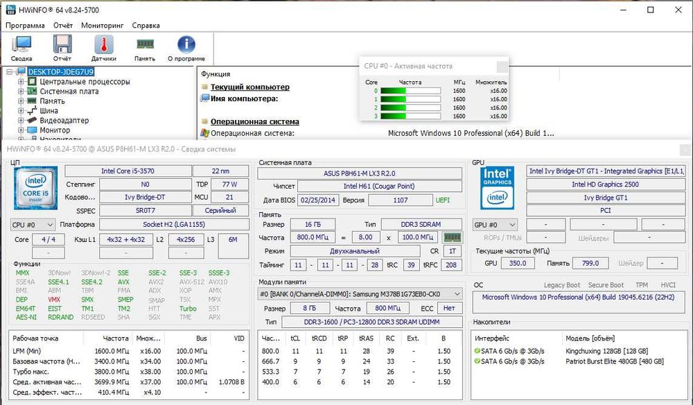
Task: Click the Intel Core i5-3570 name field
Action: pyautogui.click(x=128, y=171)
